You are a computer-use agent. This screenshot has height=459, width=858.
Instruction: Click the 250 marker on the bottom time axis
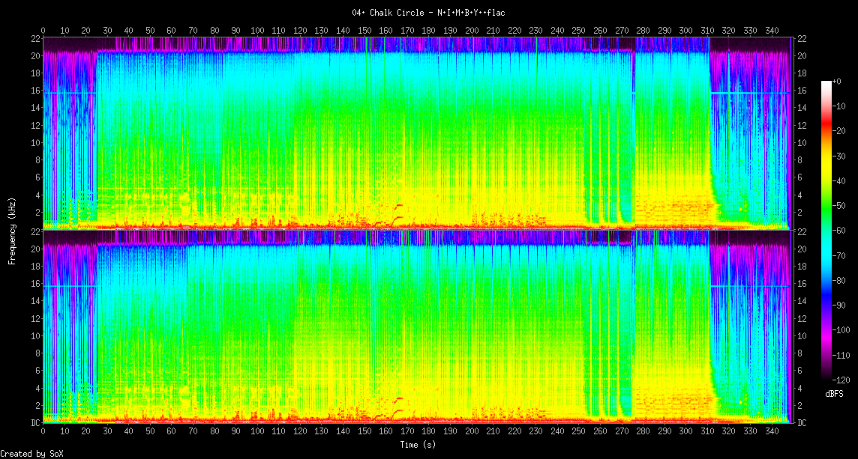click(578, 432)
